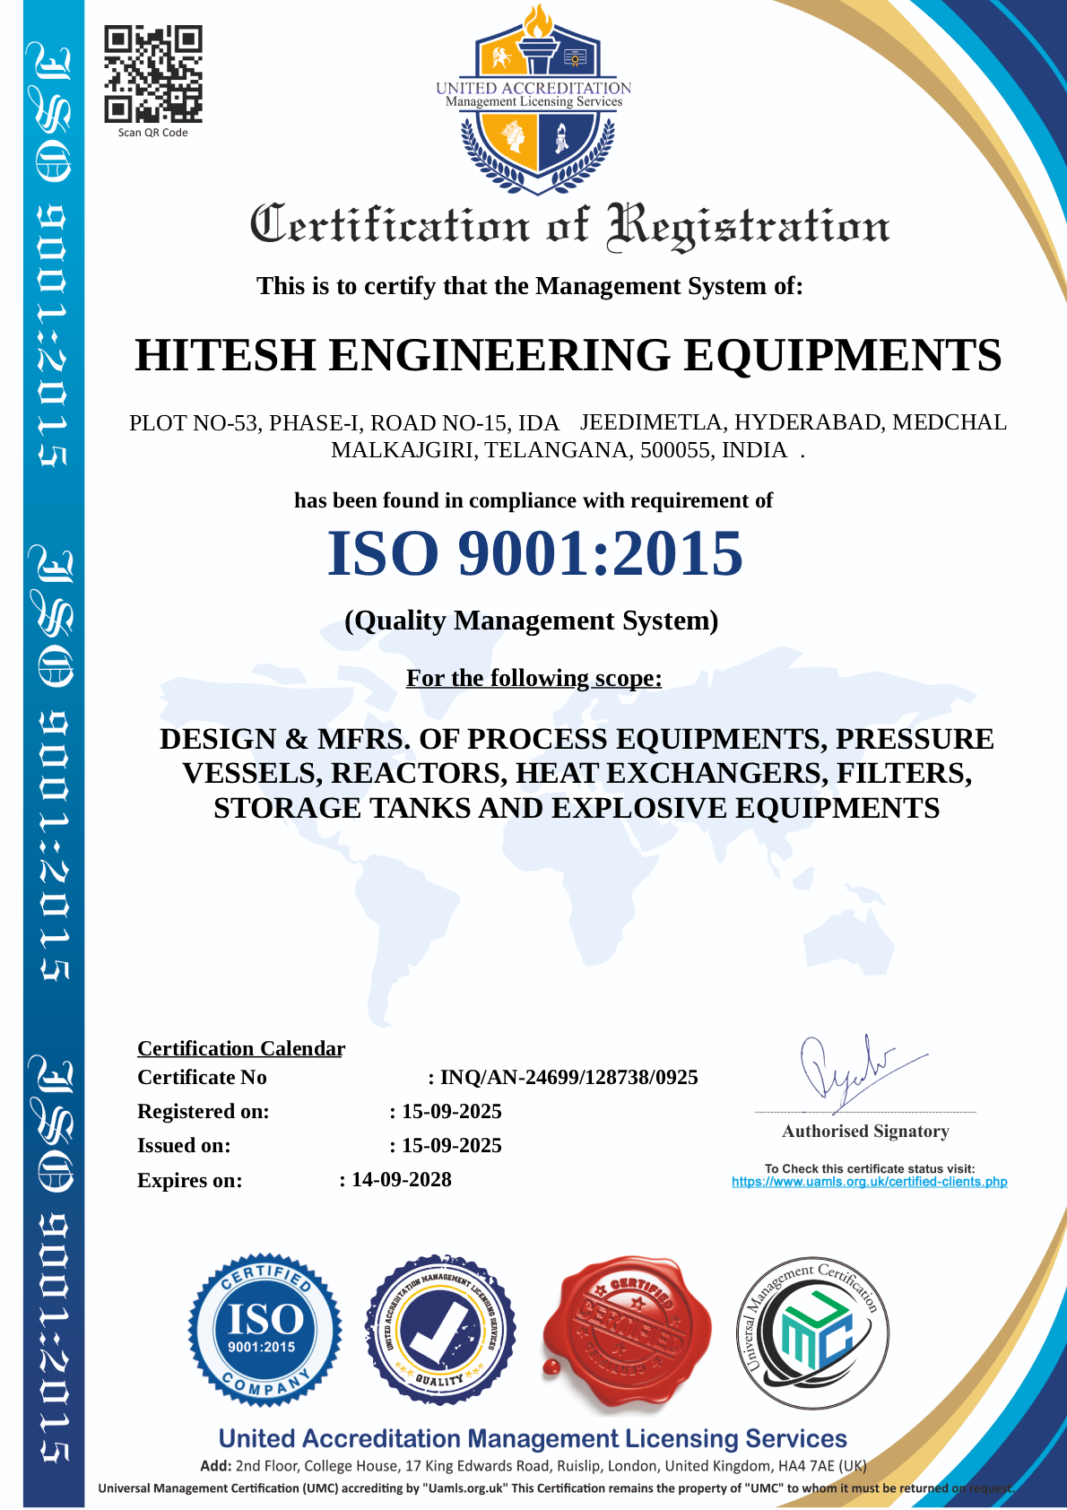Screen dimensions: 1067x1510
Task: Click the certificate number INQ/AN-24699/128738/0925
Action: point(568,1077)
